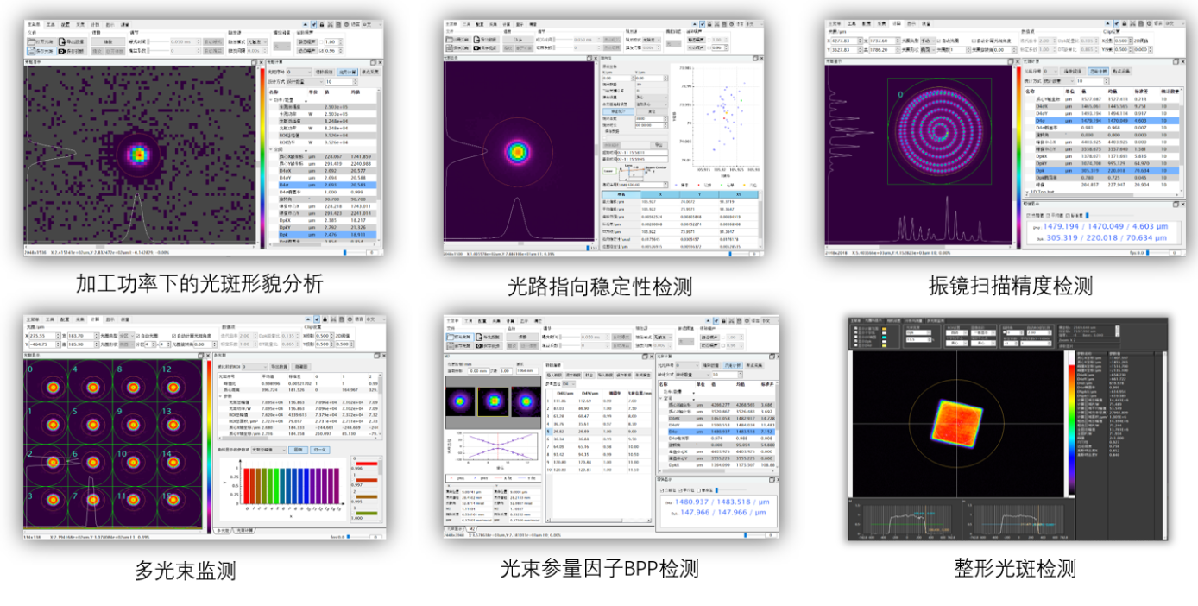Close the 光斑显示 panel in 加工功率下的光斑形貌分析 window
This screenshot has height=606, width=1198.
(261, 62)
